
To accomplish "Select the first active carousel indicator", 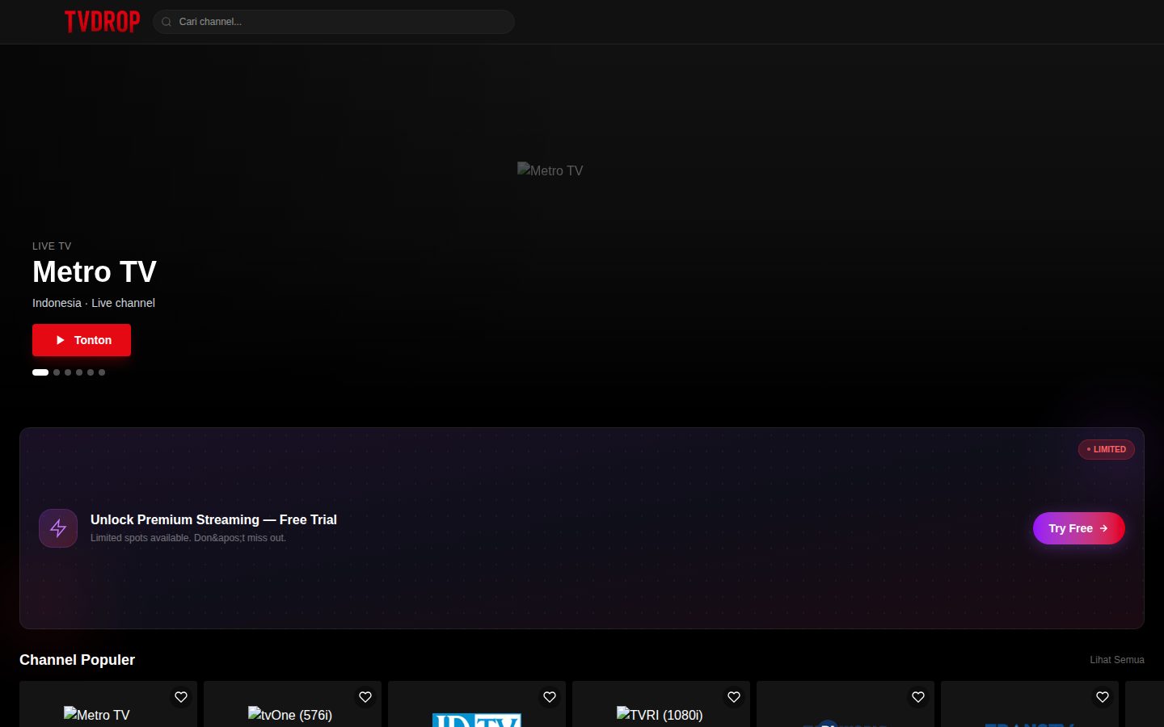I will pos(40,372).
